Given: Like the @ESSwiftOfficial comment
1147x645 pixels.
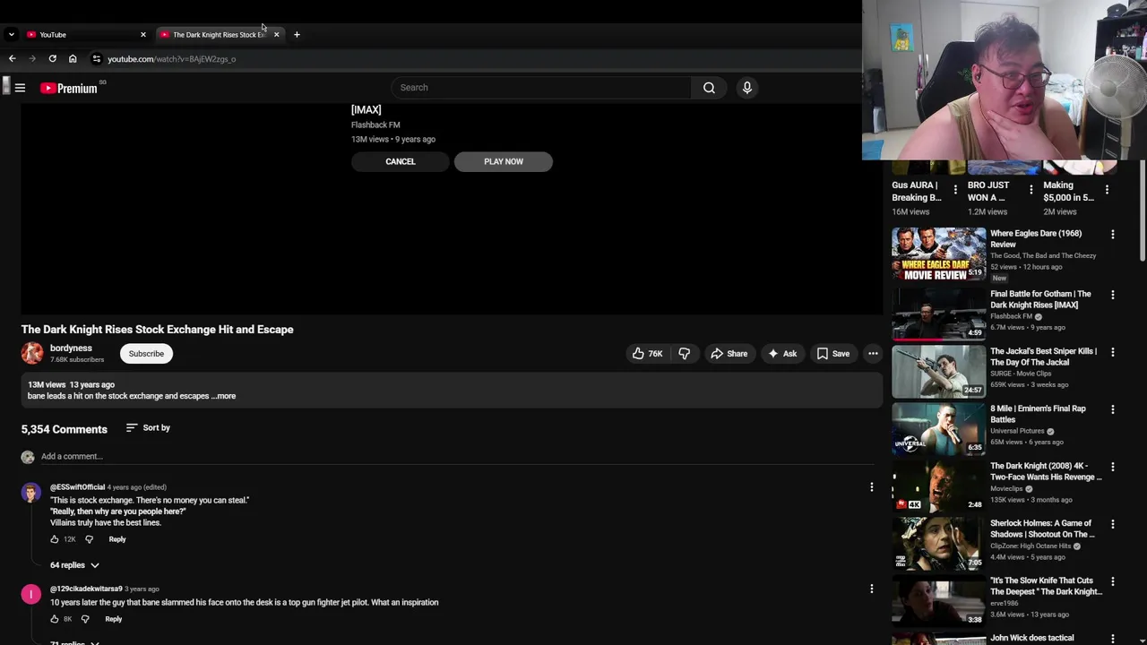Looking at the screenshot, I should pyautogui.click(x=55, y=539).
